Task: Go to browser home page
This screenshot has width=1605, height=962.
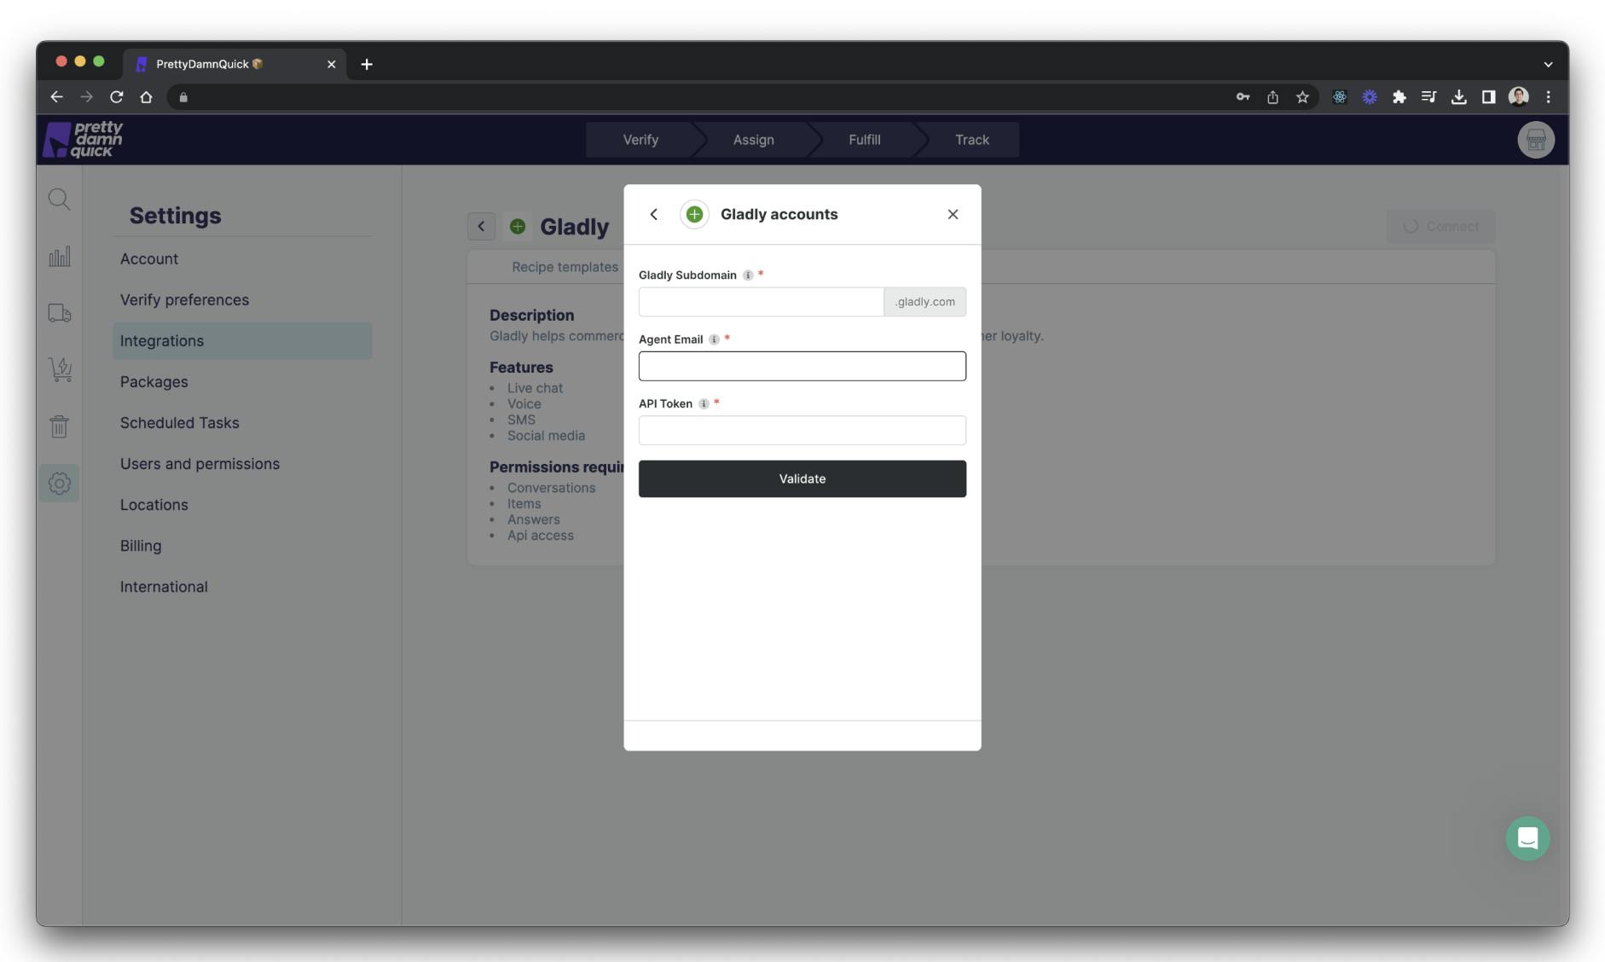Action: 147,97
